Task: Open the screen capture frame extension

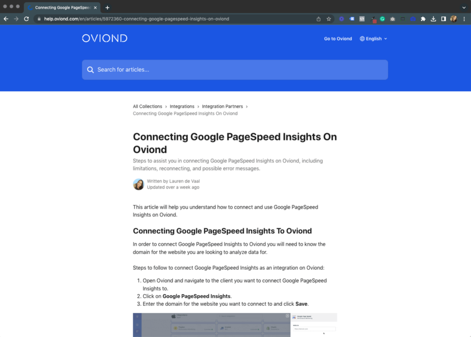Action: pyautogui.click(x=403, y=19)
